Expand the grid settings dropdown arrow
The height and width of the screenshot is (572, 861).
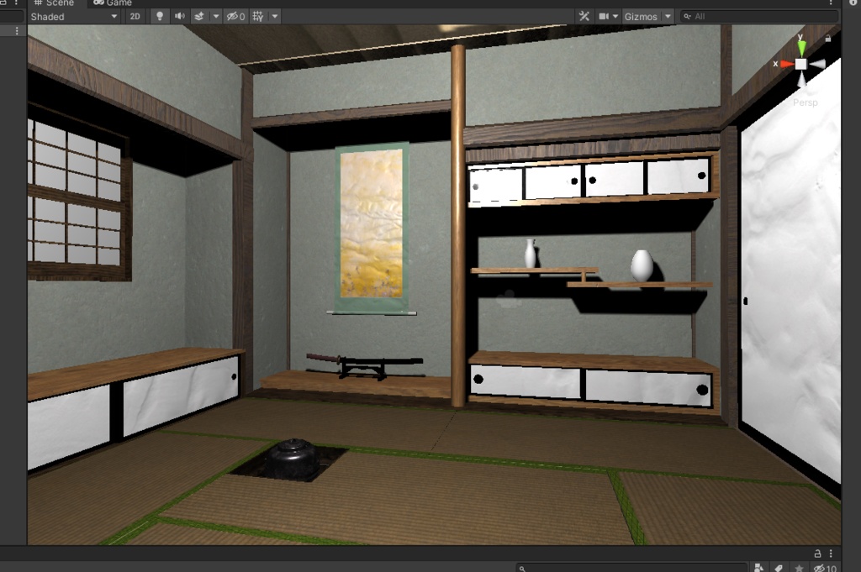click(274, 16)
